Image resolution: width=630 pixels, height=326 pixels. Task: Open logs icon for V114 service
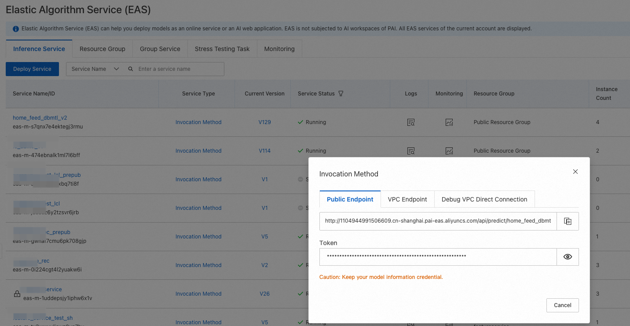(411, 151)
